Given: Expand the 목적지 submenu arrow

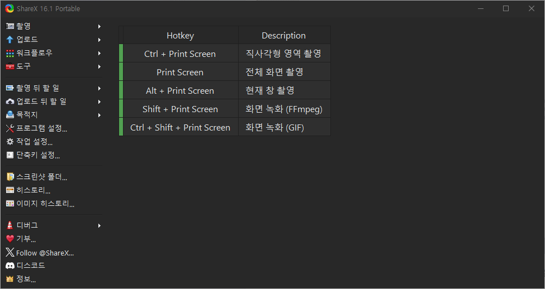Looking at the screenshot, I should (99, 115).
